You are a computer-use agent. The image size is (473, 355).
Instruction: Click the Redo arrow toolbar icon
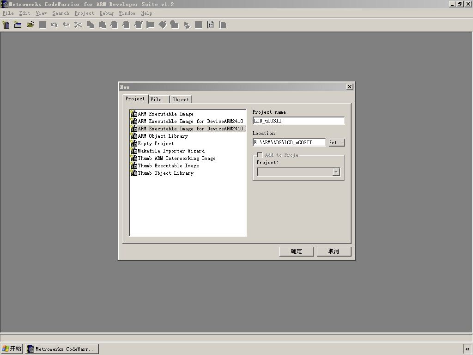66,25
